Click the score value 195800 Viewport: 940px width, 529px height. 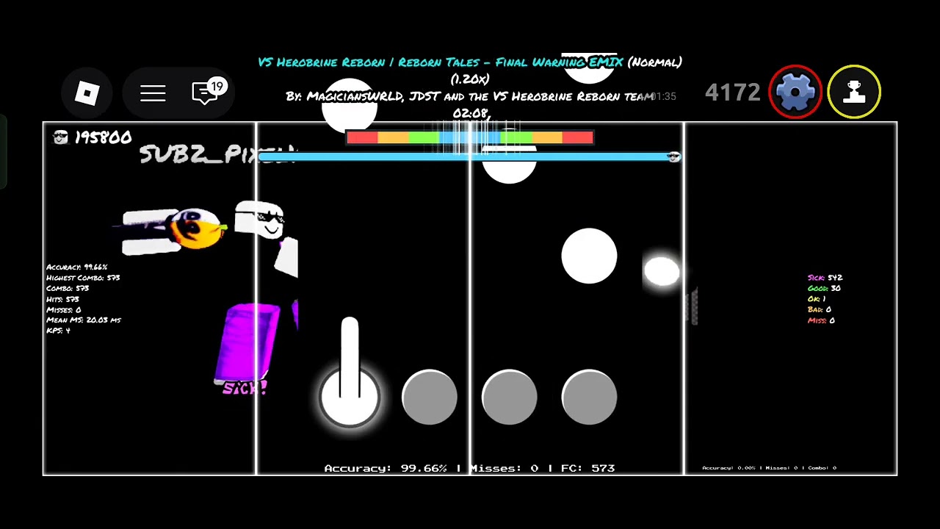(103, 137)
